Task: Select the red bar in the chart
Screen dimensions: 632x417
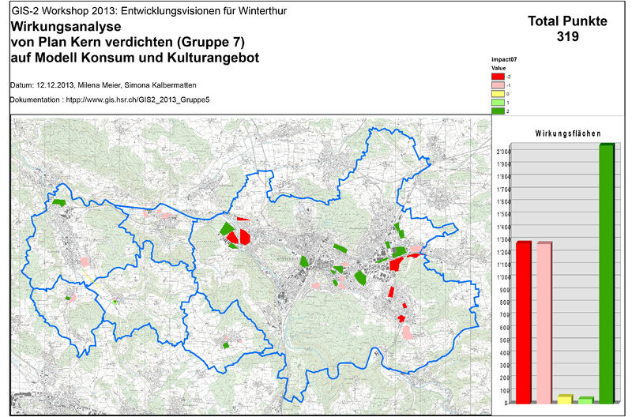Action: [x=523, y=322]
